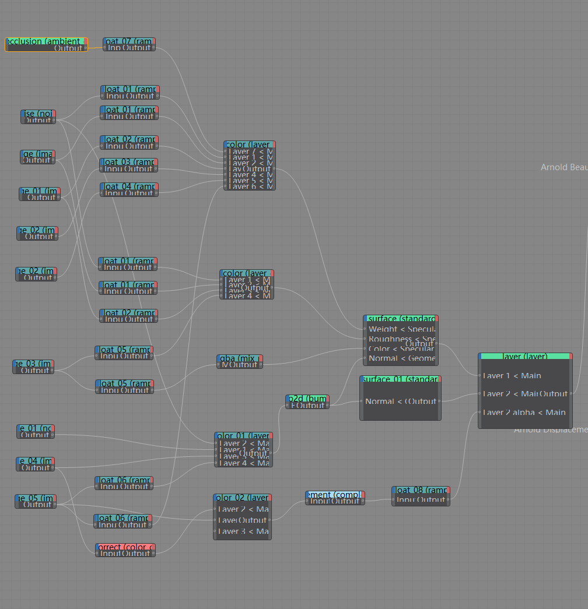Open blue input corner of surface (standard) node
Image resolution: width=588 pixels, height=609 pixels.
pyautogui.click(x=365, y=318)
